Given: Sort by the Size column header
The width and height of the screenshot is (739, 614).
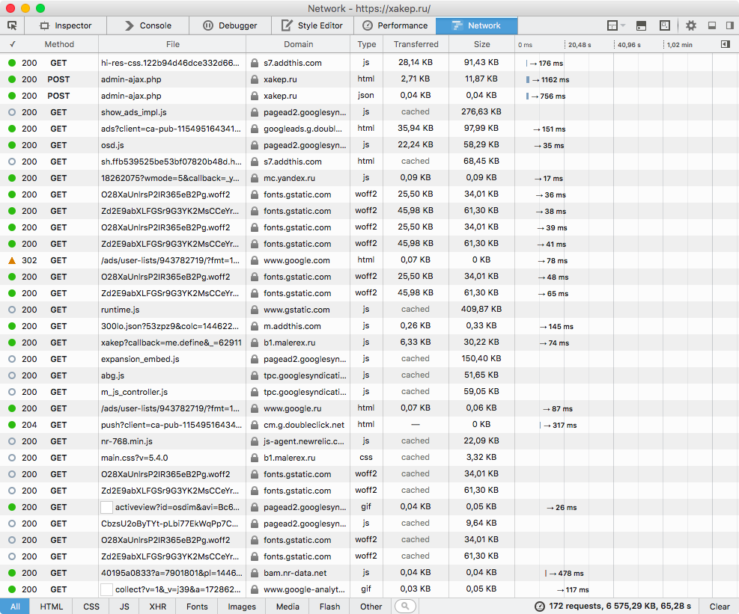Looking at the screenshot, I should pyautogui.click(x=481, y=44).
